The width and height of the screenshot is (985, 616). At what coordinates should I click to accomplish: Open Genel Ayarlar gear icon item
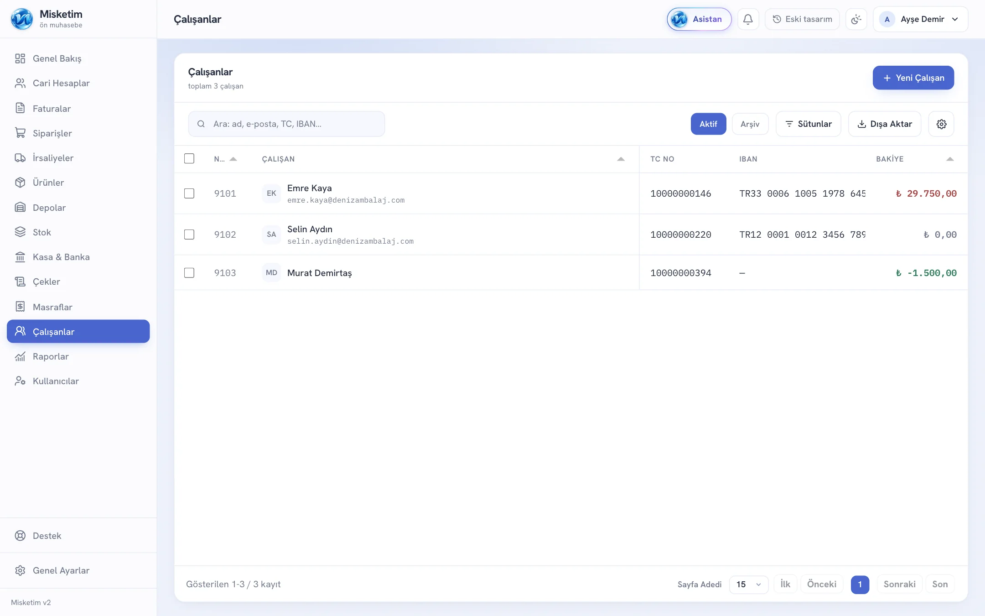[x=78, y=570]
